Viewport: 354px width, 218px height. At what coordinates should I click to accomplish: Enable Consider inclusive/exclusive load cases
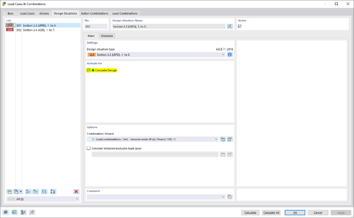click(88, 148)
